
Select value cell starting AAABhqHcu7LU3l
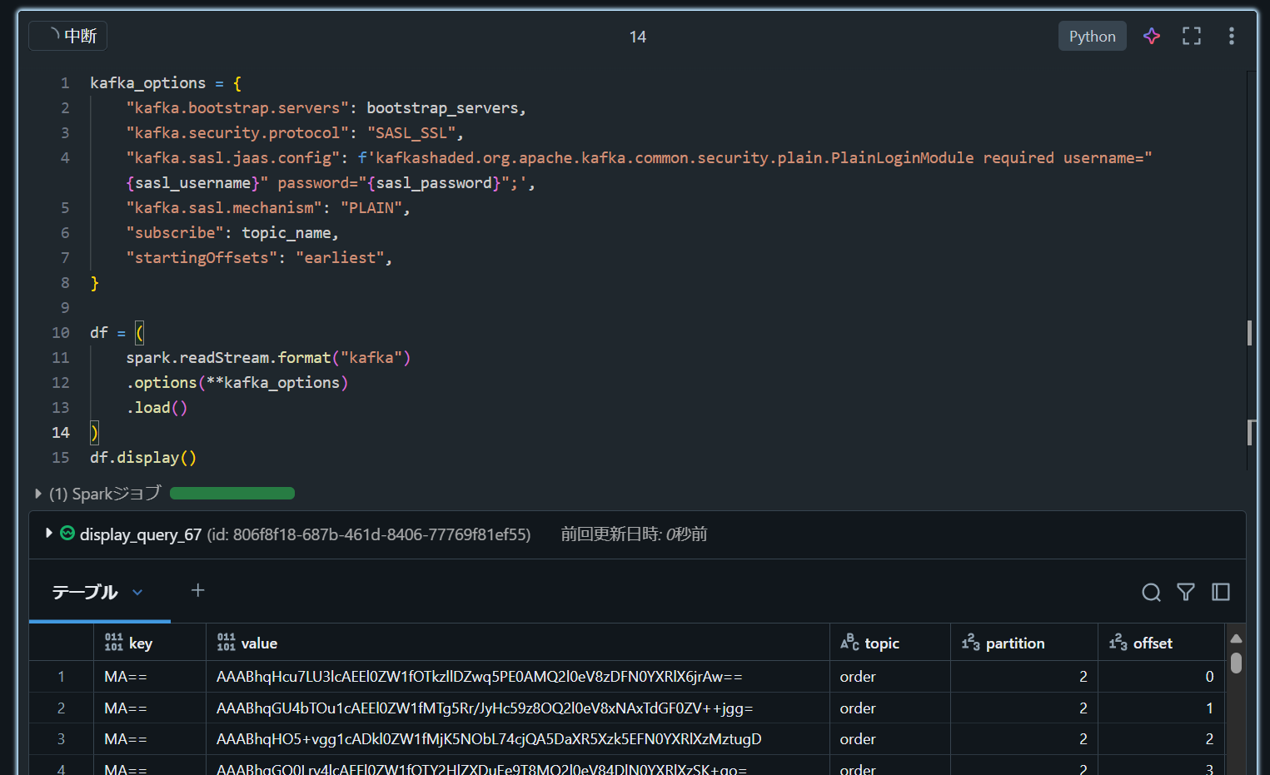tap(517, 677)
